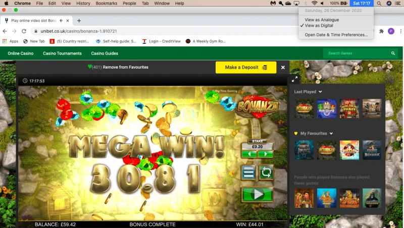Open the Chrome profile avatar
Screen dimensions: 404x228
point(391,31)
